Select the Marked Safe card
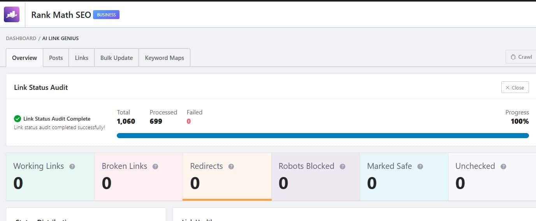This screenshot has width=536, height=221. (x=404, y=177)
